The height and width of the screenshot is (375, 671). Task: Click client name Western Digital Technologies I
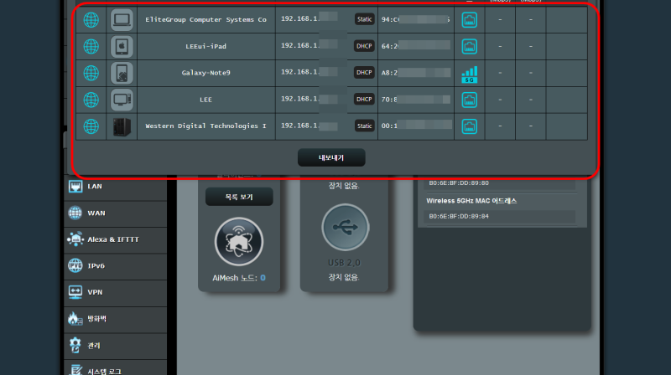(205, 126)
